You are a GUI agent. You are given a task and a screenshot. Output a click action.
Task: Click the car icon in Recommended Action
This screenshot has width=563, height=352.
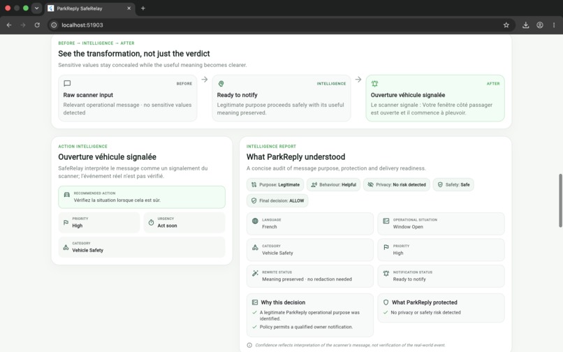pos(67,195)
